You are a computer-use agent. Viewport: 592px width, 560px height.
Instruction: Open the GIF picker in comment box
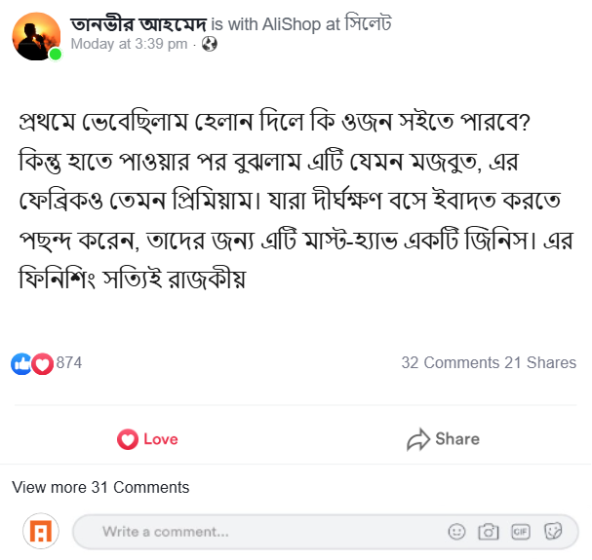click(521, 532)
